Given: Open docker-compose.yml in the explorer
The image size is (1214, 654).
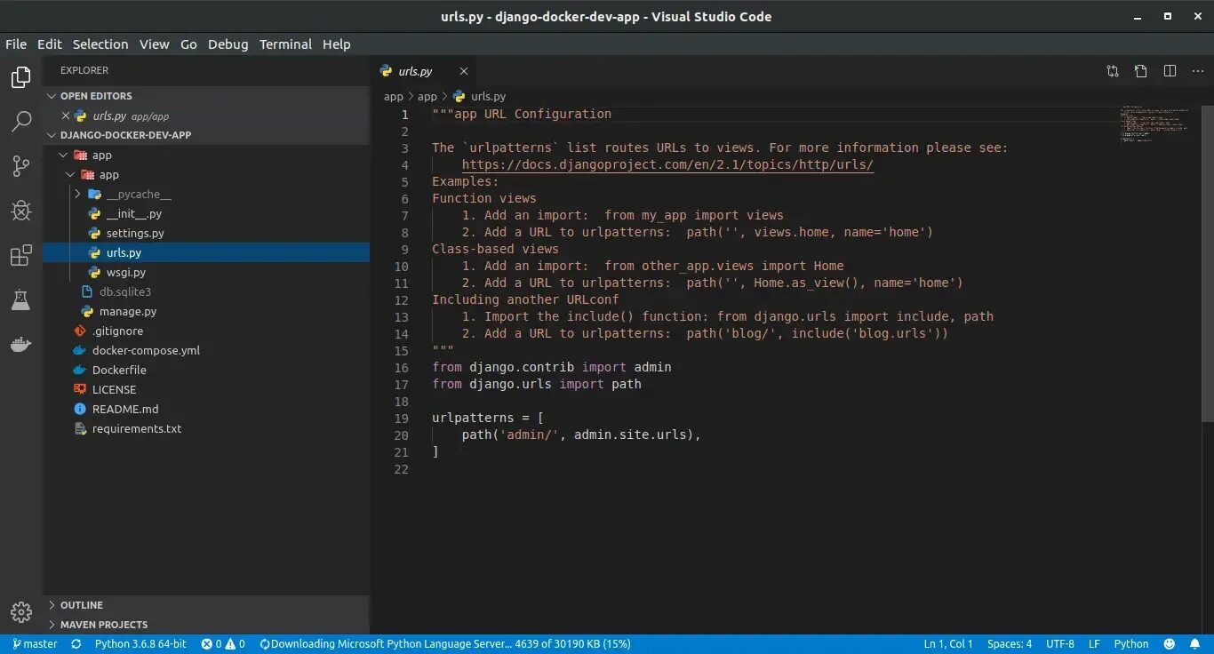Looking at the screenshot, I should [206, 351].
